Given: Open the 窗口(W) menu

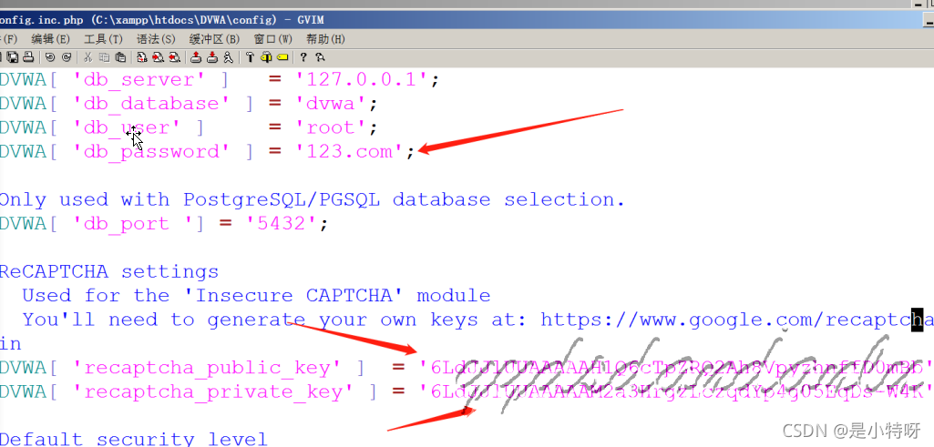Looking at the screenshot, I should coord(272,39).
